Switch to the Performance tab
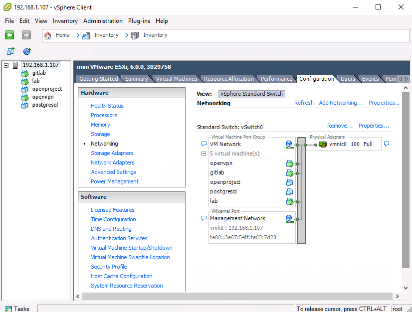Screen dimensions: 412x312 pos(276,79)
